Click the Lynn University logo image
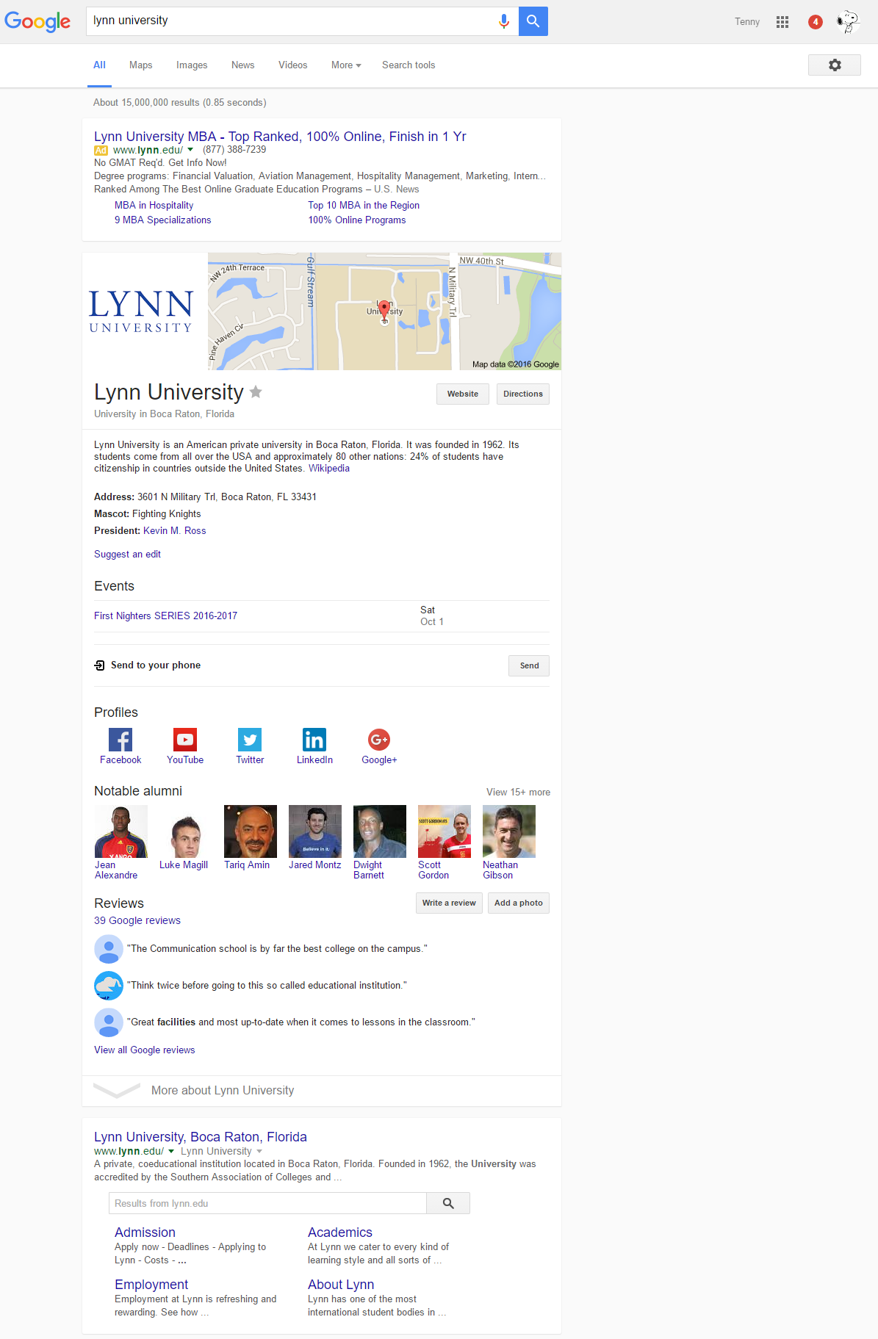This screenshot has height=1339, width=878. click(141, 311)
